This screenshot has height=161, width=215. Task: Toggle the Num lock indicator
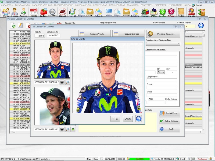point(89,158)
